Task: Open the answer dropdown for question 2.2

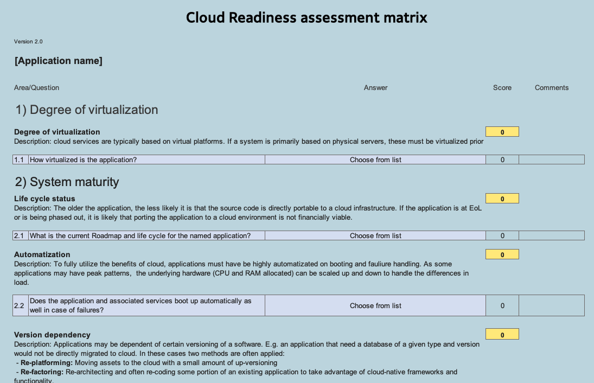Action: [x=375, y=305]
